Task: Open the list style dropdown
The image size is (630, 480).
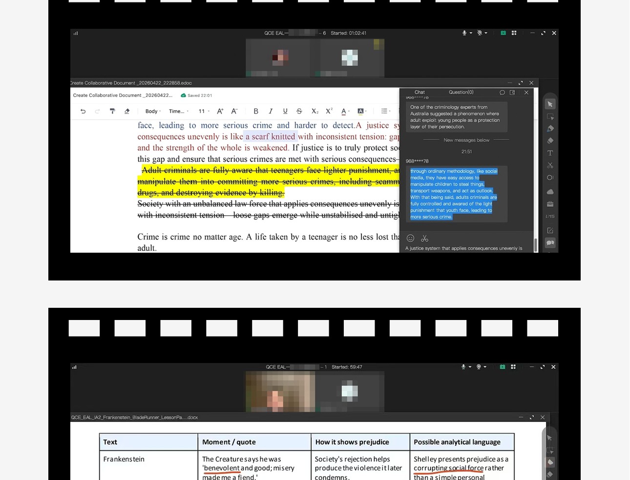Action: [x=386, y=111]
